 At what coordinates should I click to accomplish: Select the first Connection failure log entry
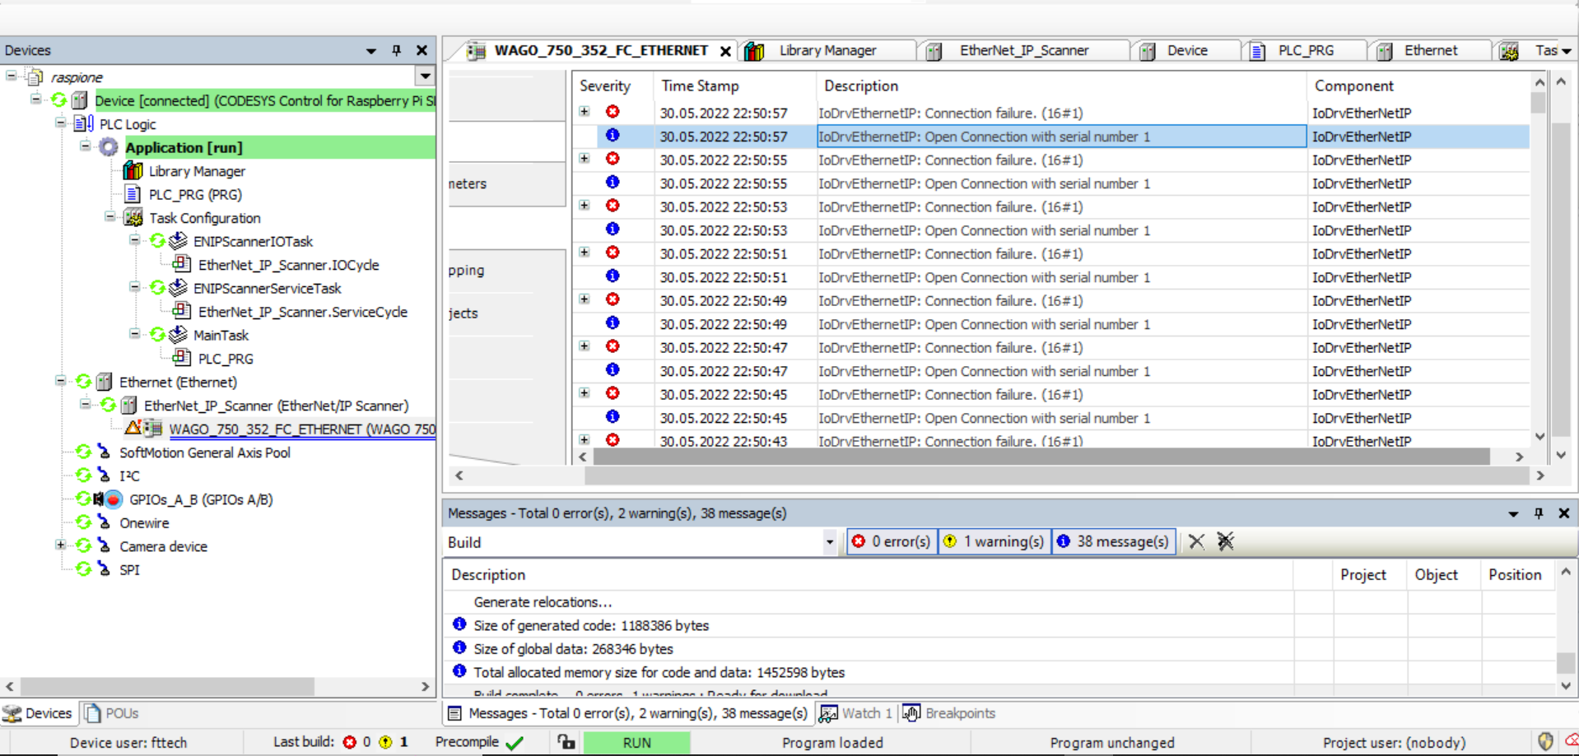[950, 113]
